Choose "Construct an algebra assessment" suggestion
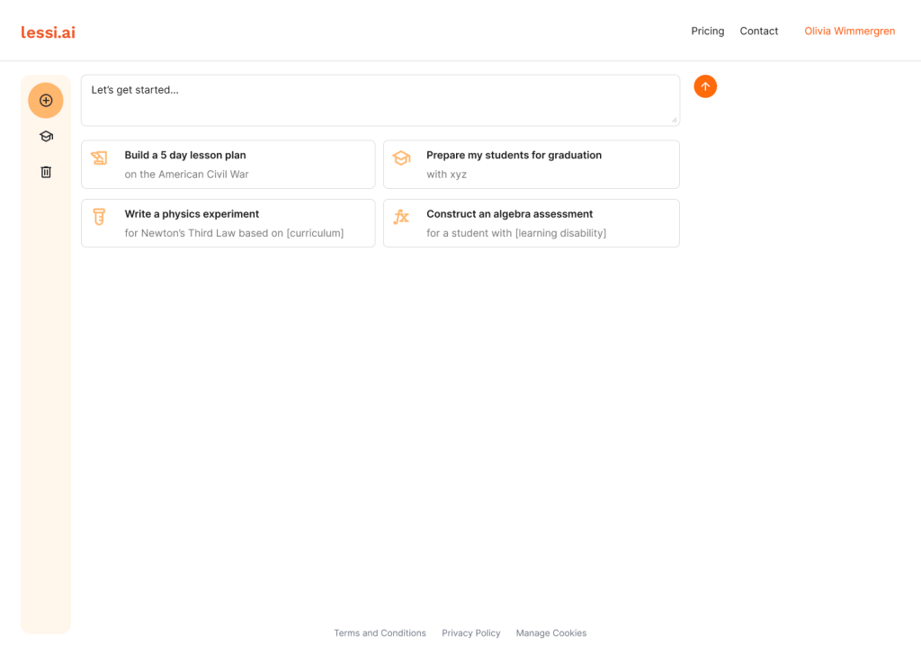921x655 pixels. (509, 214)
